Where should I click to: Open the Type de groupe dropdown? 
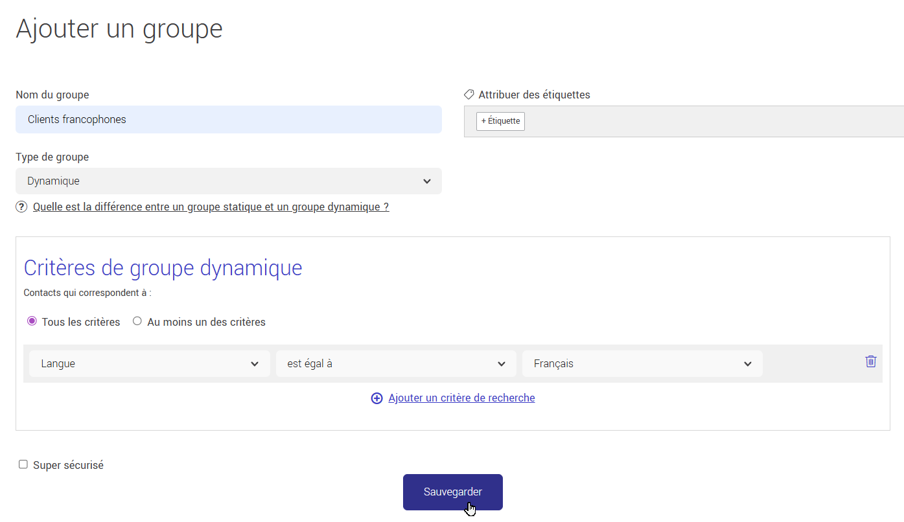click(229, 181)
